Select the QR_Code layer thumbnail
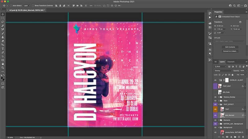 (x=220, y=92)
